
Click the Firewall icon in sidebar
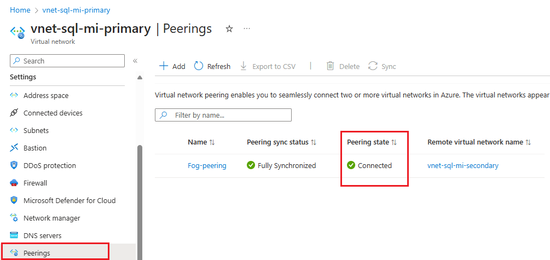pyautogui.click(x=14, y=183)
